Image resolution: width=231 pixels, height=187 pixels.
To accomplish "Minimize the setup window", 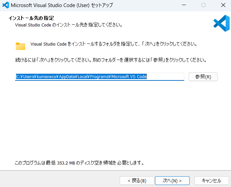I will click(x=184, y=5).
